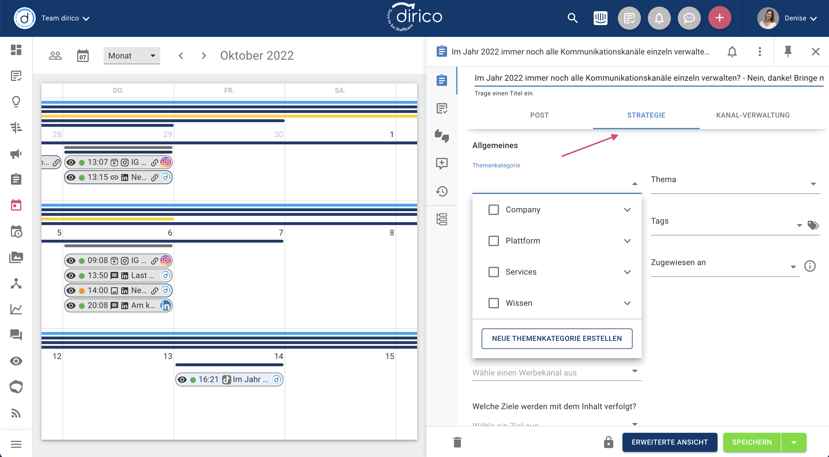Toggle eye icon on the 13:15 post
The width and height of the screenshot is (829, 457).
coord(71,177)
